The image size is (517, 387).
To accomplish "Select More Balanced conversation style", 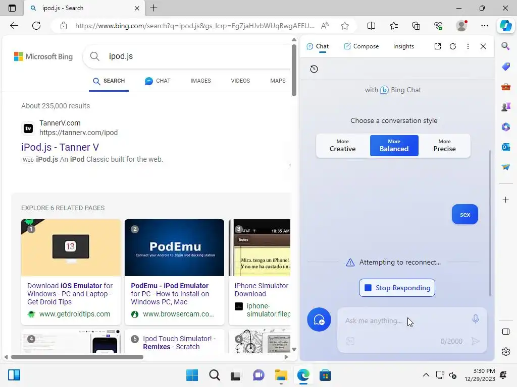I will click(x=394, y=146).
